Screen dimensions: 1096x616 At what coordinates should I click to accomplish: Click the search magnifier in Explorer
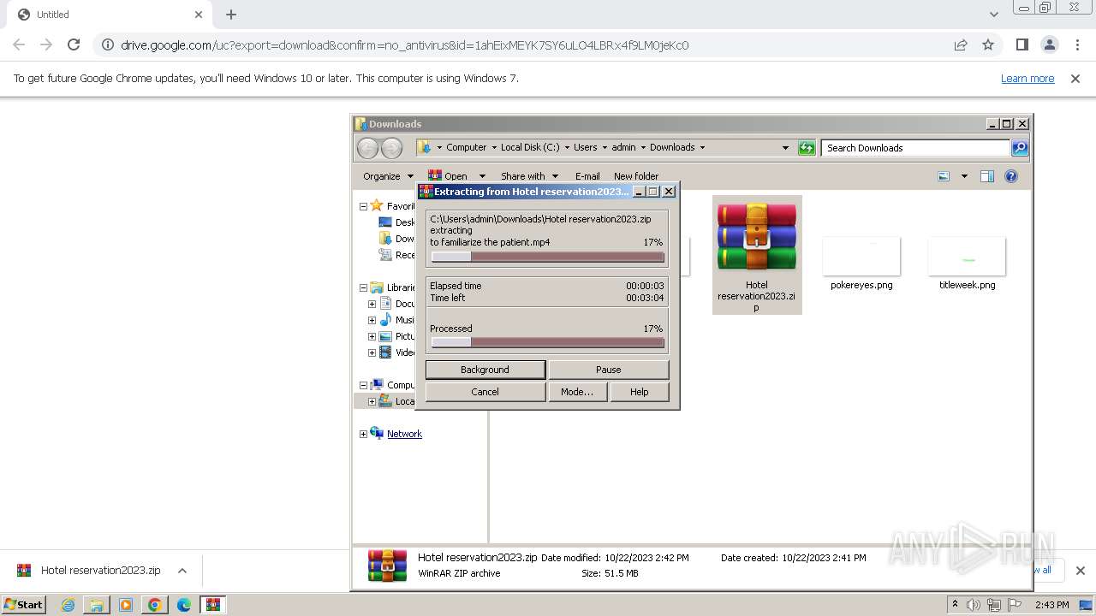1019,148
